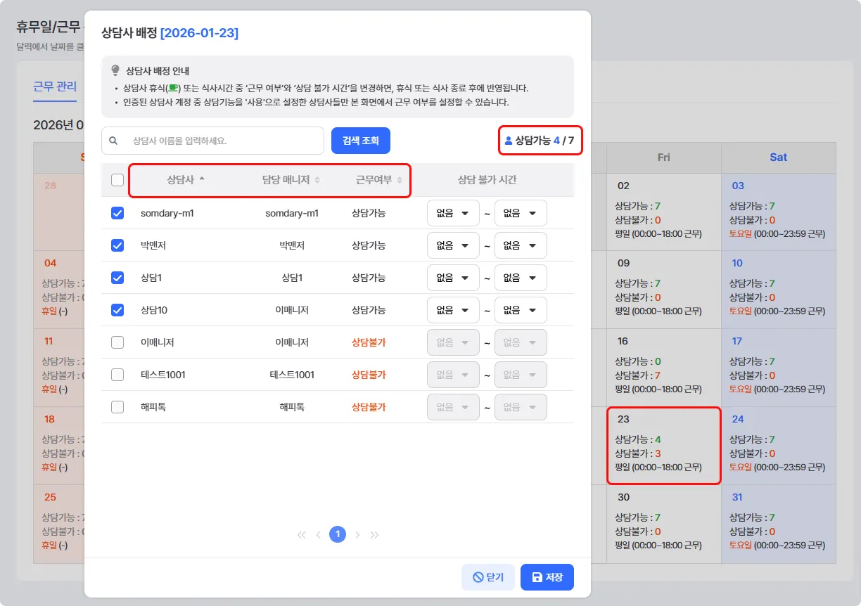Save assignments with 저장 button
Viewport: 861px width, 606px height.
547,577
